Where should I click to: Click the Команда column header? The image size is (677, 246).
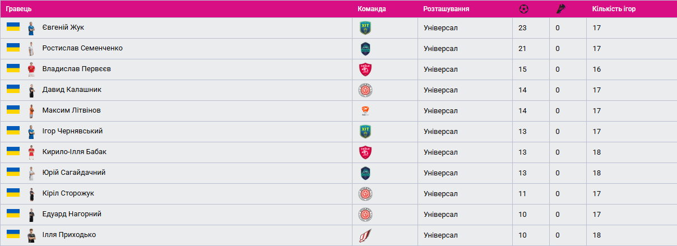[x=372, y=9]
